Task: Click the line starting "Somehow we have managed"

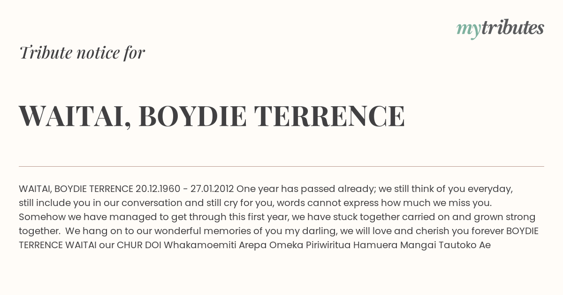Action: coord(277,217)
